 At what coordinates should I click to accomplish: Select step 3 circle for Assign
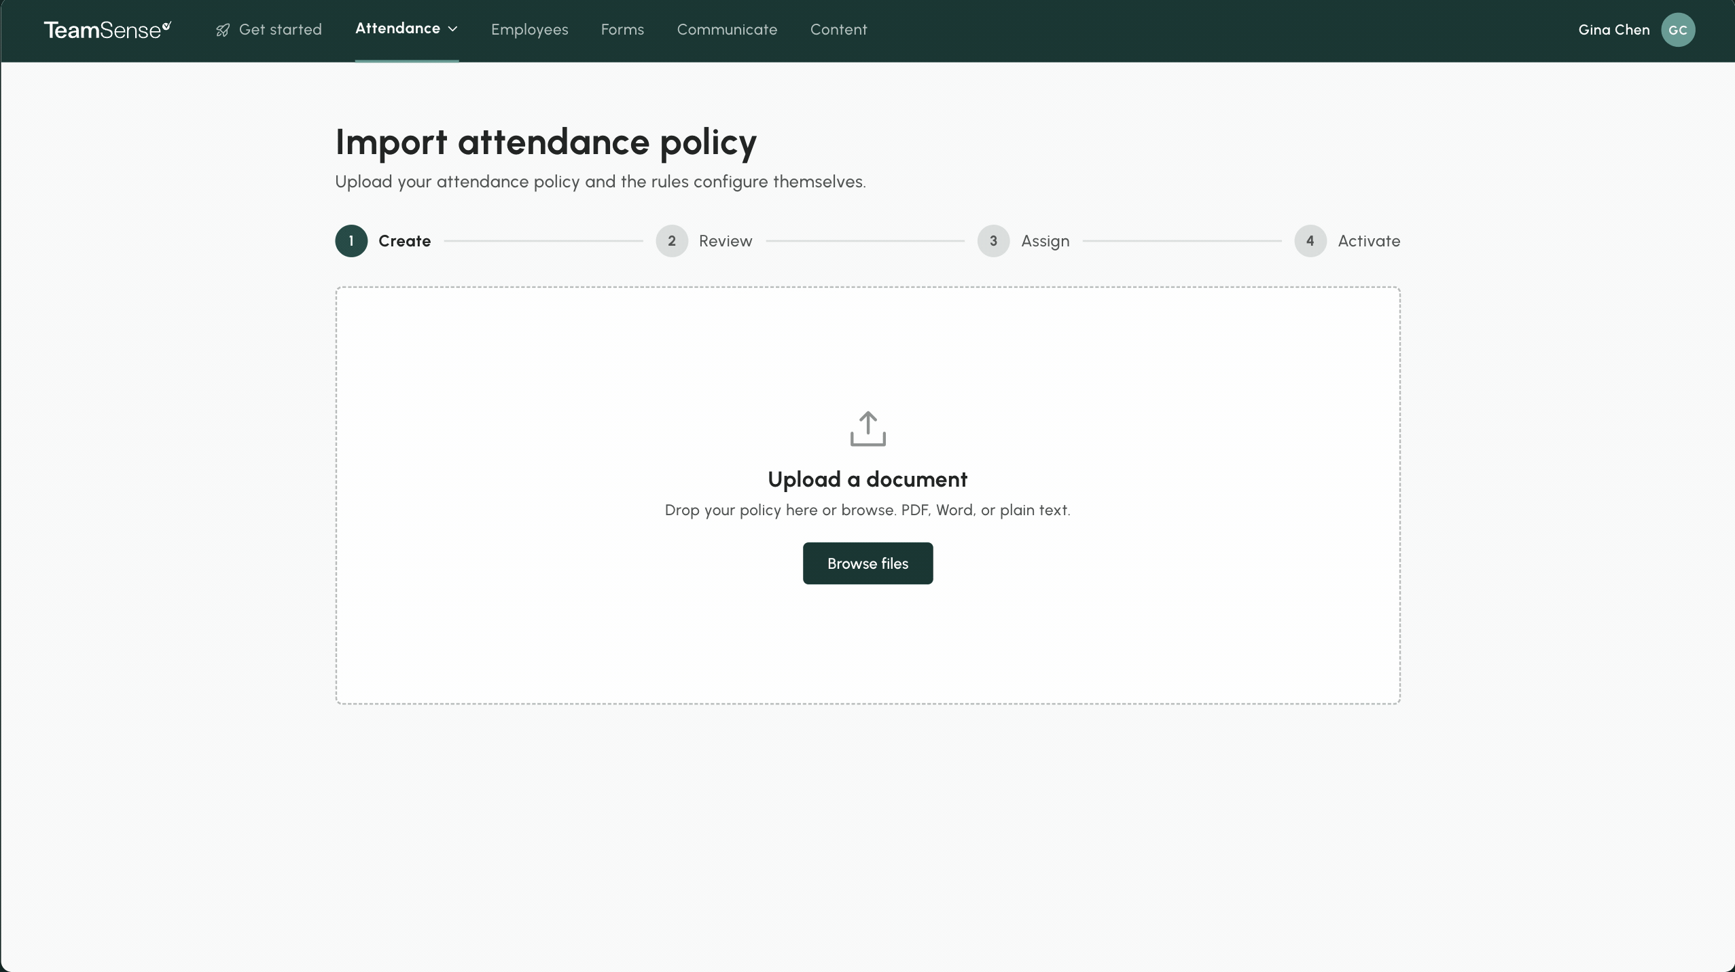point(993,241)
